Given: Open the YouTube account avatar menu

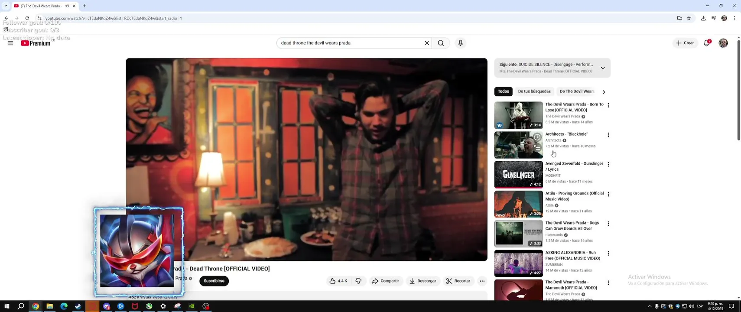Looking at the screenshot, I should [x=723, y=43].
